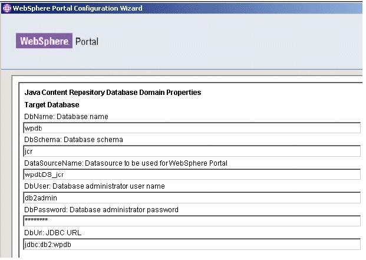Click the 'Target Database' heading
Image resolution: width=366 pixels, height=260 pixels.
point(52,105)
